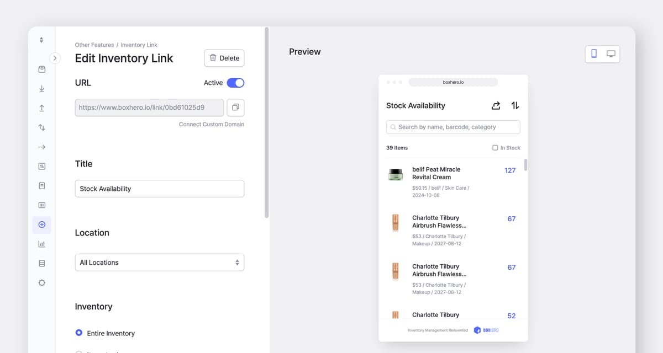
Task: Open the Move stock transfer icon
Action: point(41,127)
